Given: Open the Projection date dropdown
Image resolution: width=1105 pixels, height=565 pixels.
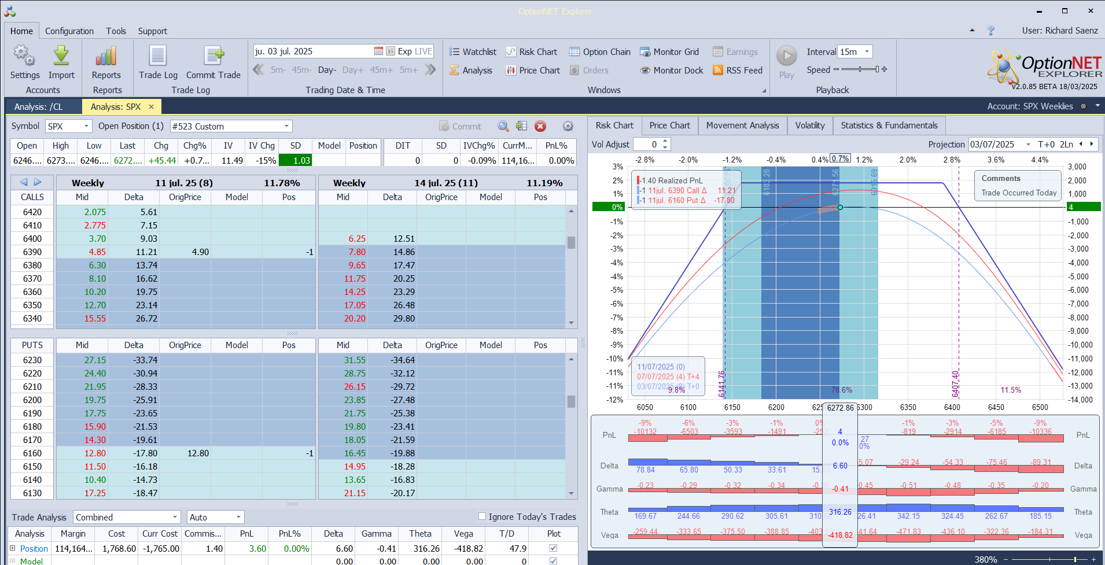Looking at the screenshot, I should point(1028,145).
